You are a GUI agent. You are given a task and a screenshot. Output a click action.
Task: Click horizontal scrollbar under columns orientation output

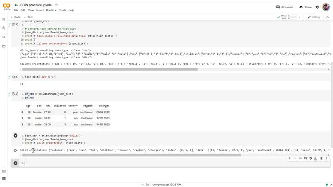pos(110,69)
